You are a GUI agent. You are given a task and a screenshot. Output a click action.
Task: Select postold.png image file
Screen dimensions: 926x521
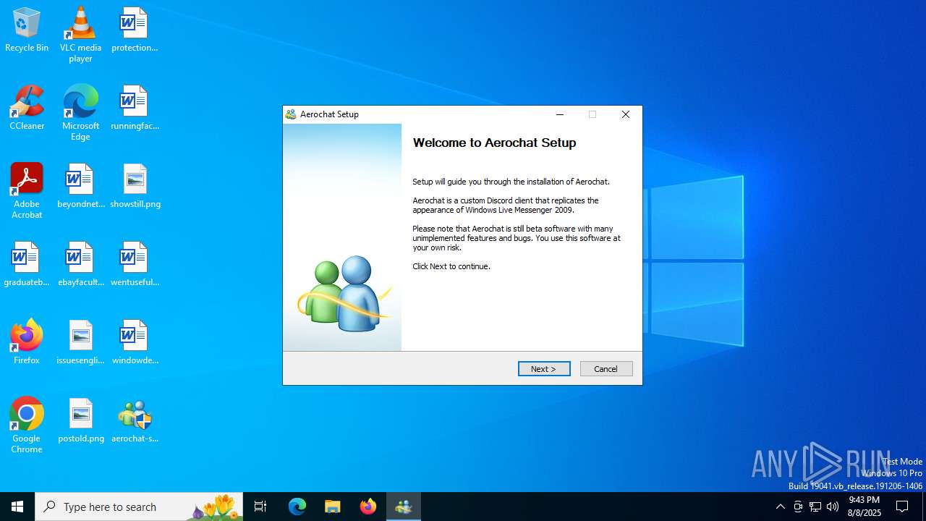[x=80, y=421]
